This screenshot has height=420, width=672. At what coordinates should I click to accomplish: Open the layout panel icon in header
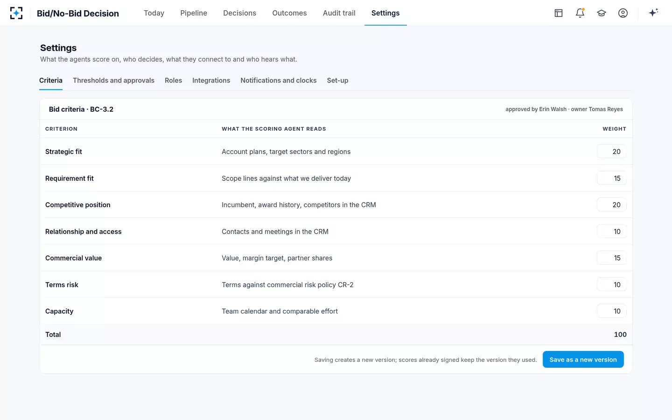point(559,13)
